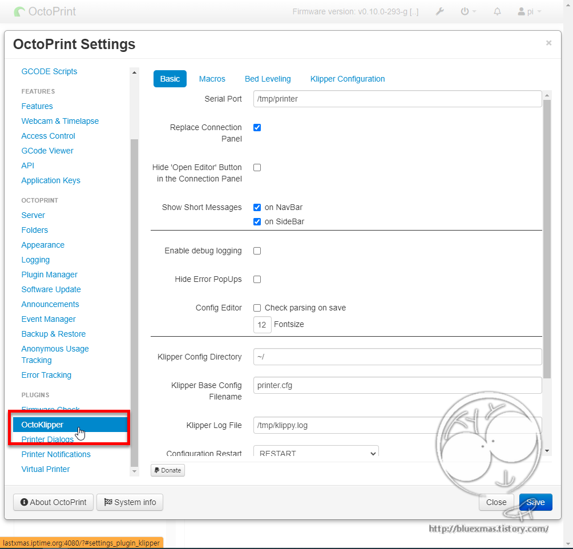Image resolution: width=573 pixels, height=549 pixels.
Task: Open Application Keys settings
Action: coord(51,180)
